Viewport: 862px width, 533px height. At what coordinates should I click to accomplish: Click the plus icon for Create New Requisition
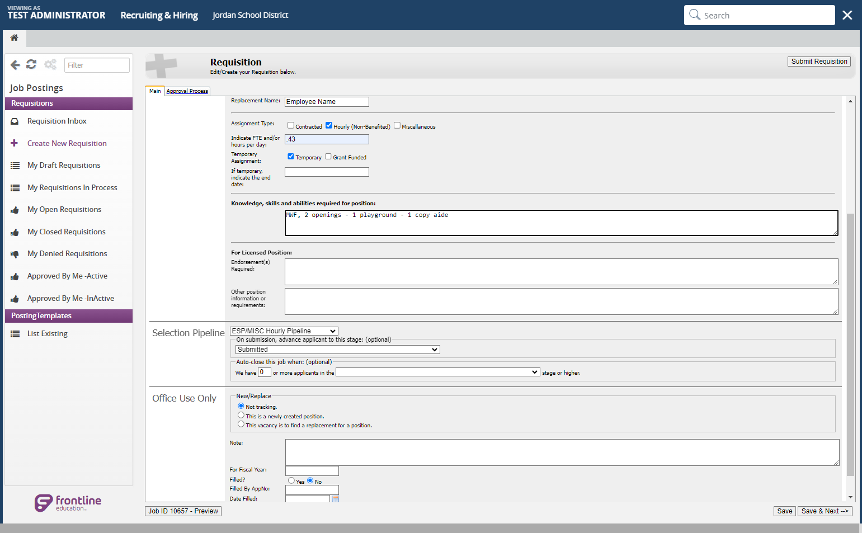[x=15, y=143]
